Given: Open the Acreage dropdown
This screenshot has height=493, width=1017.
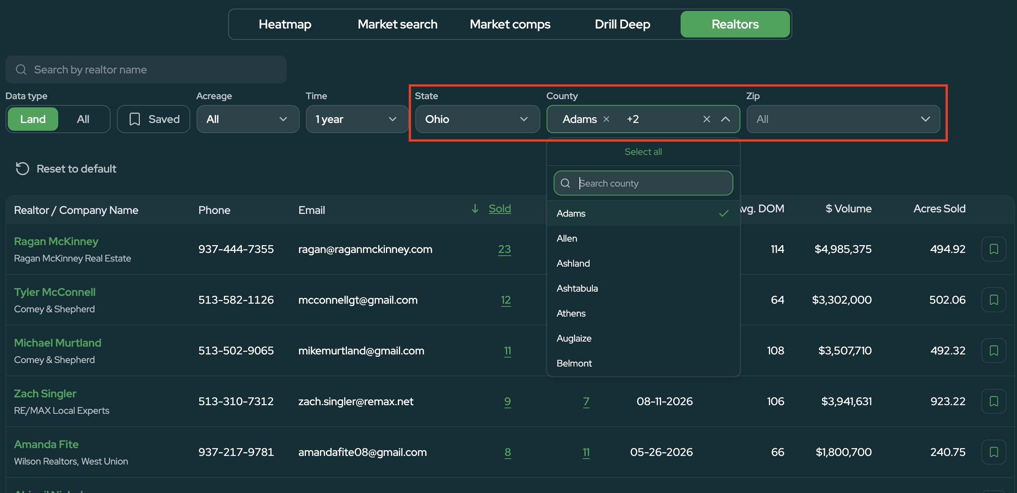Looking at the screenshot, I should click(248, 119).
